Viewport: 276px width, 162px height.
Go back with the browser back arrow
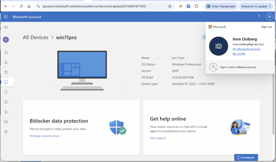point(6,6)
